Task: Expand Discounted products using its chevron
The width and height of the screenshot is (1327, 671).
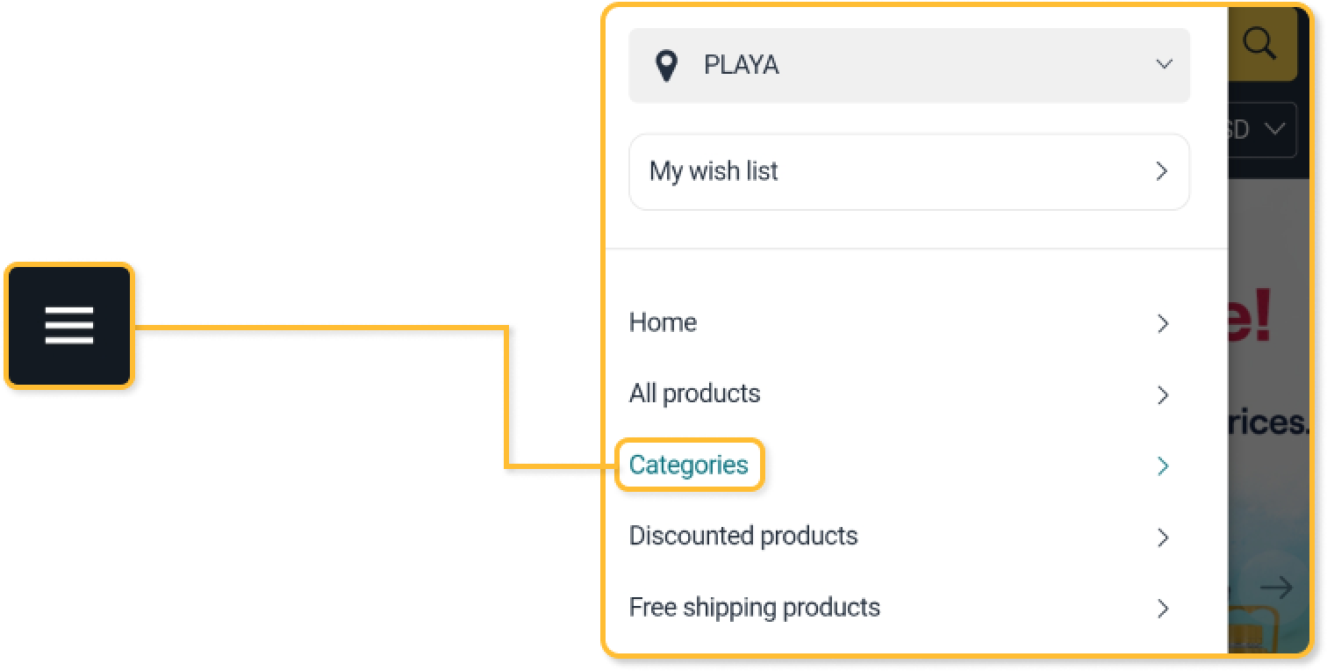Action: pyautogui.click(x=1163, y=538)
